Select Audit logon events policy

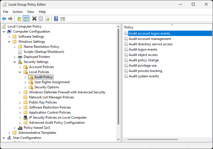143,49
